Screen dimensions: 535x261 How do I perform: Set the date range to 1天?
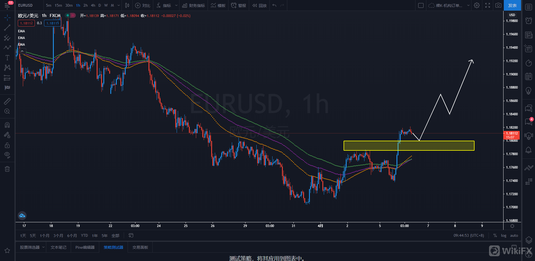(23, 236)
